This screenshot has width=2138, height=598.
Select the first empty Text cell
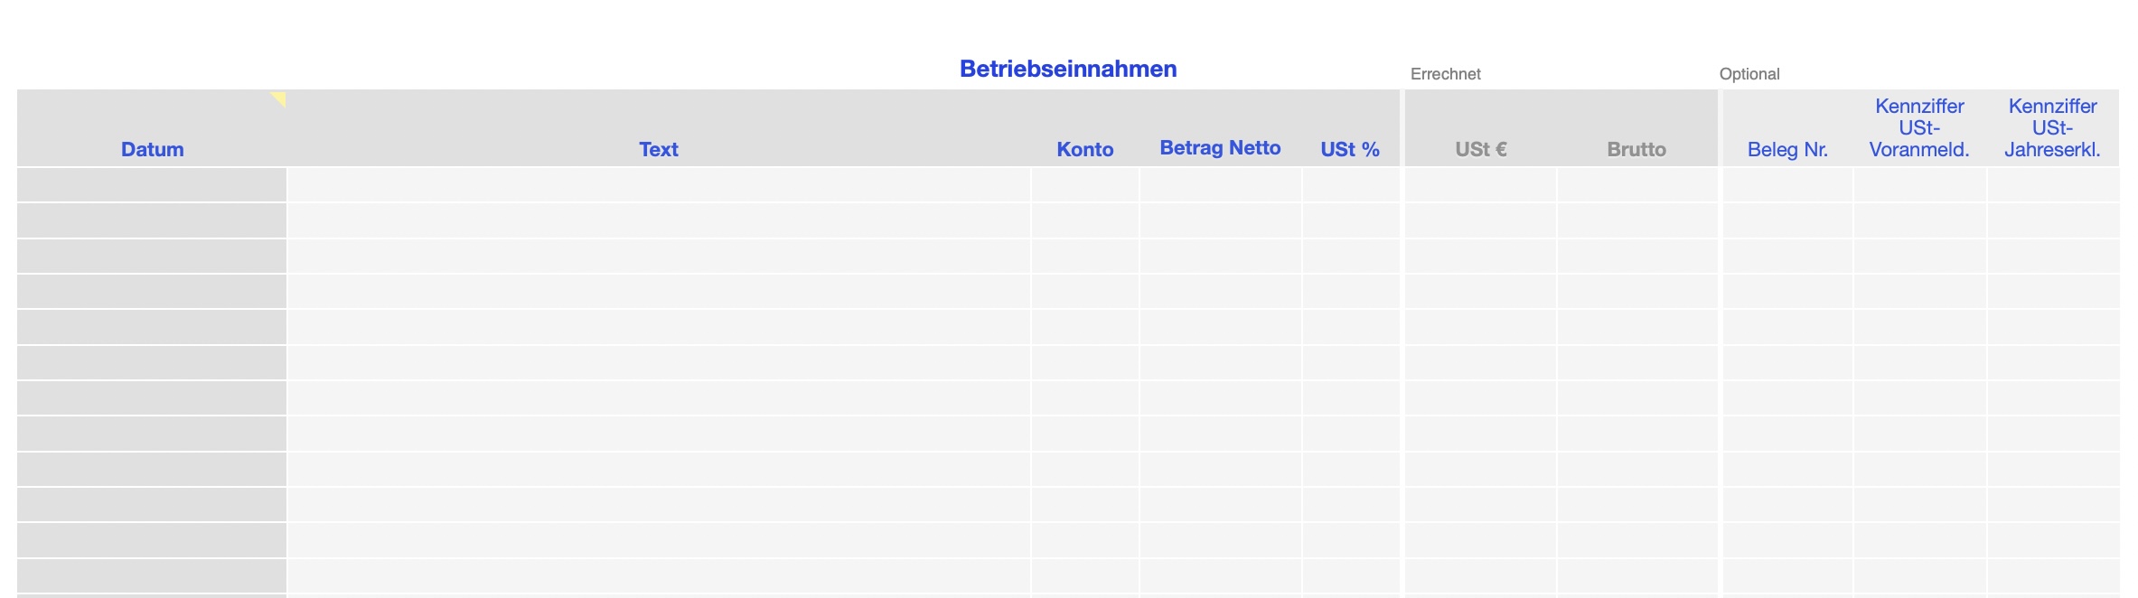click(x=658, y=185)
